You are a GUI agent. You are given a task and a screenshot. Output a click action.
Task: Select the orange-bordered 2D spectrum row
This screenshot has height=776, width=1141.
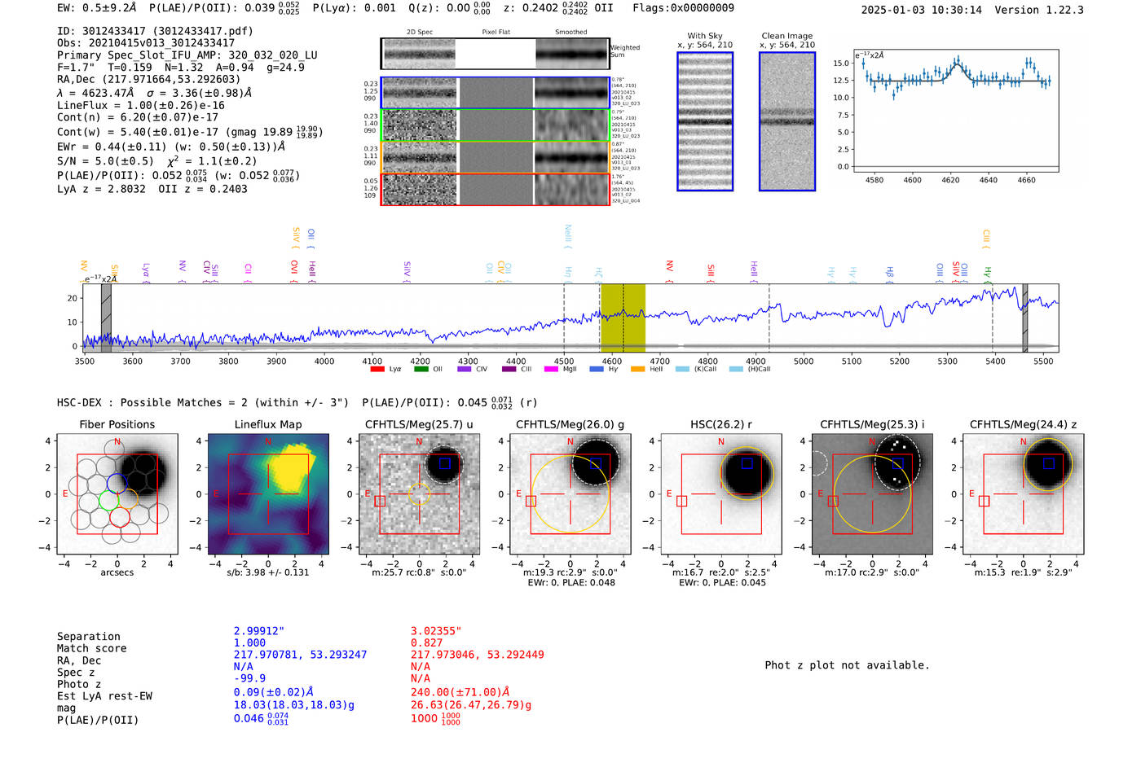point(496,157)
